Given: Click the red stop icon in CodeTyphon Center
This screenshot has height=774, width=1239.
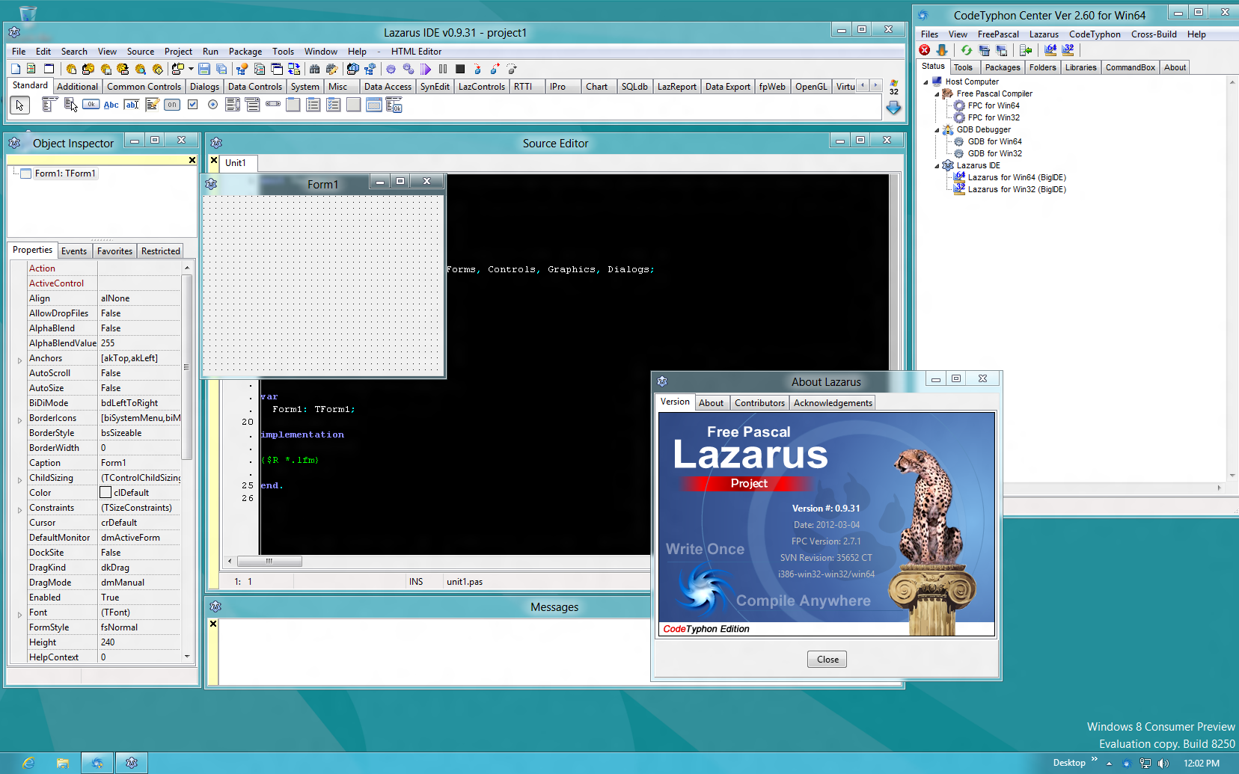Looking at the screenshot, I should pyautogui.click(x=925, y=50).
